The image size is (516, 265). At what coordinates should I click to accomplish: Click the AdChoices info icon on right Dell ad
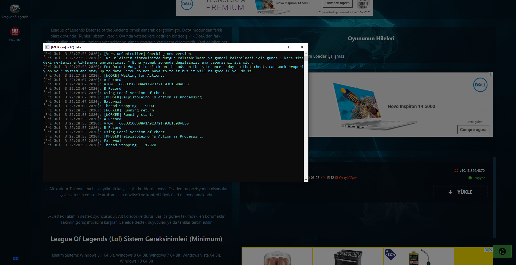click(x=490, y=74)
